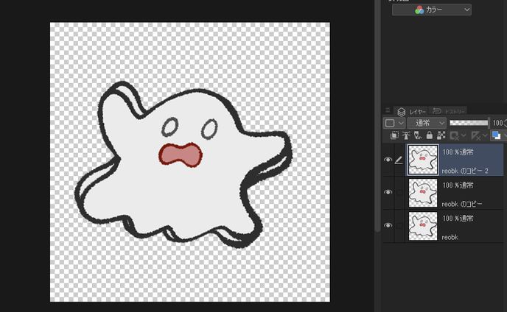Click the layer name reobk のコピー 2
The height and width of the screenshot is (312, 507).
pos(465,171)
